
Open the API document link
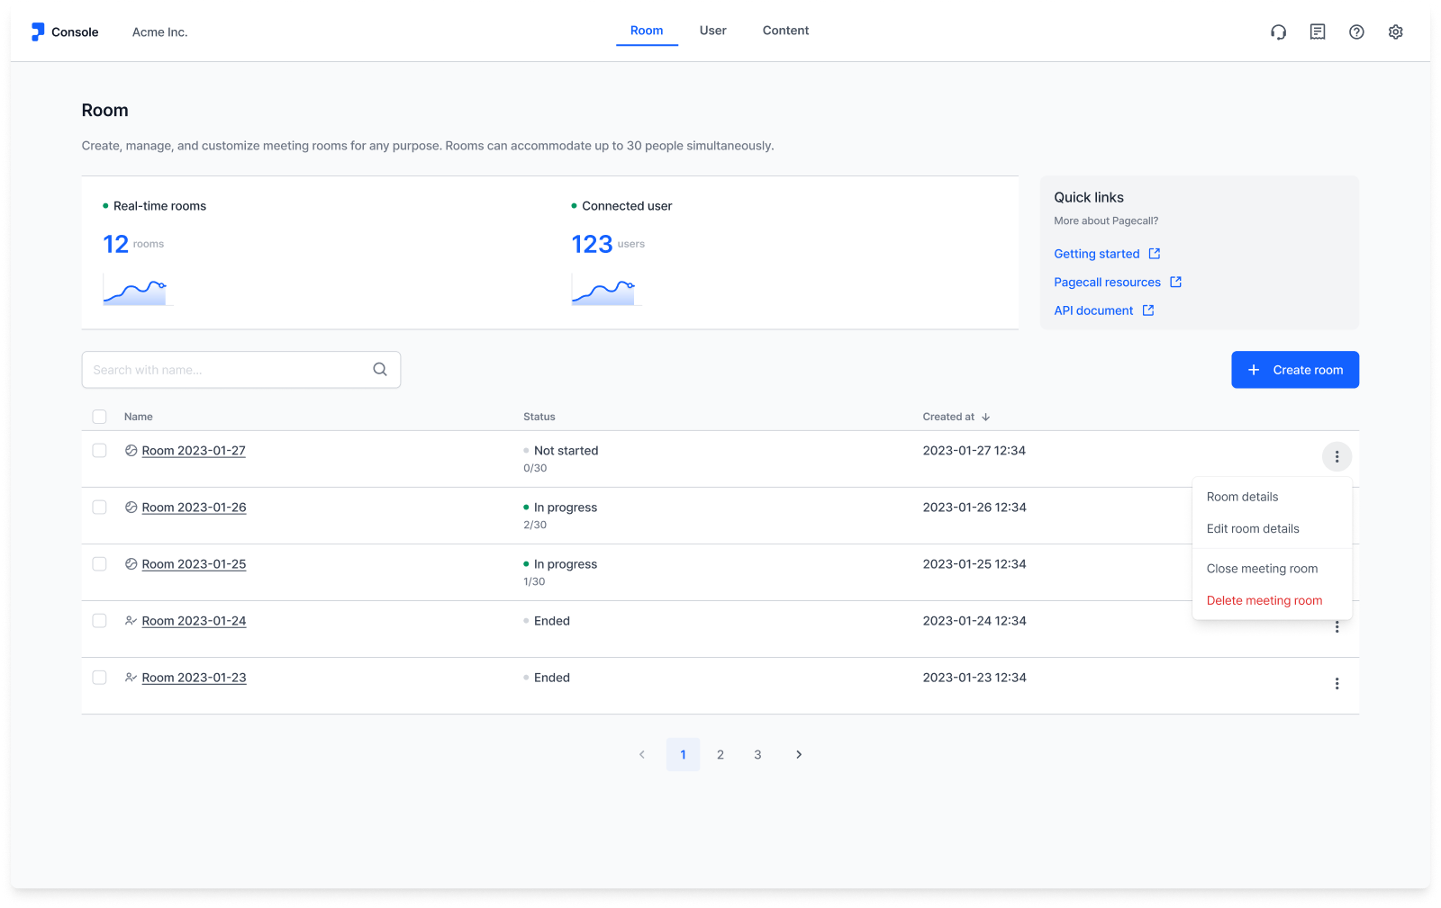click(1093, 310)
